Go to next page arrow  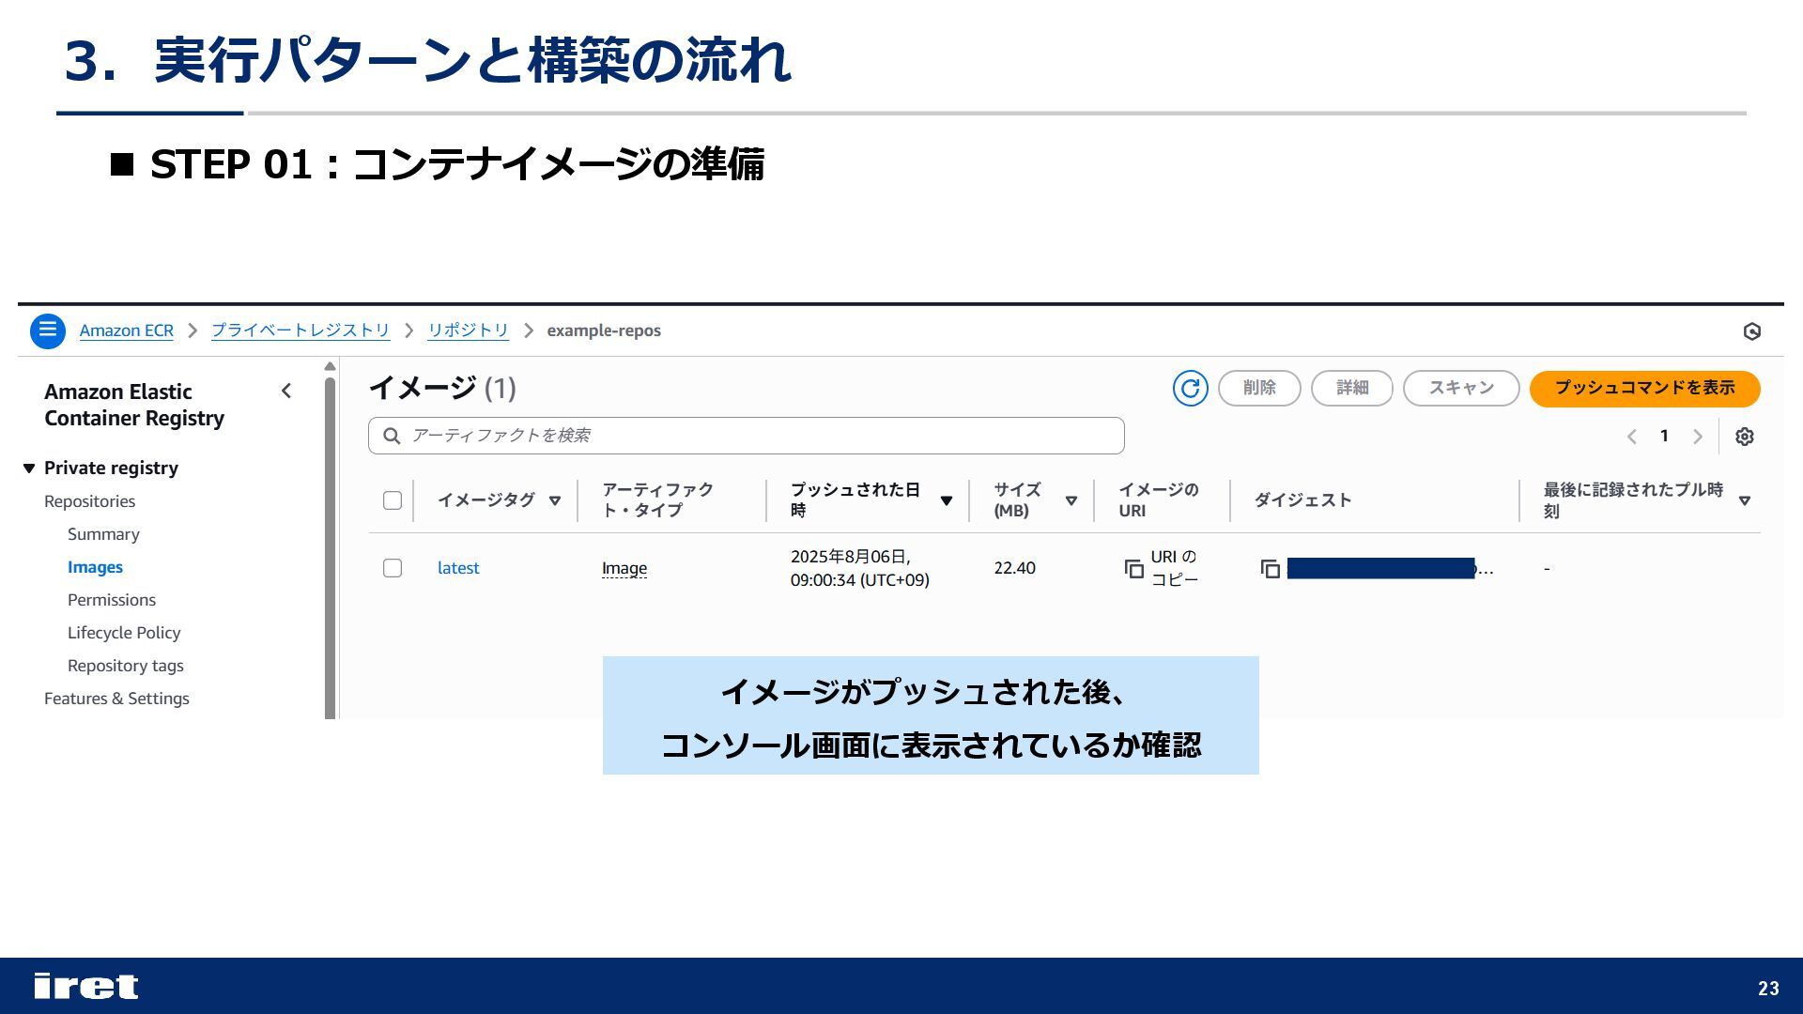pos(1698,437)
